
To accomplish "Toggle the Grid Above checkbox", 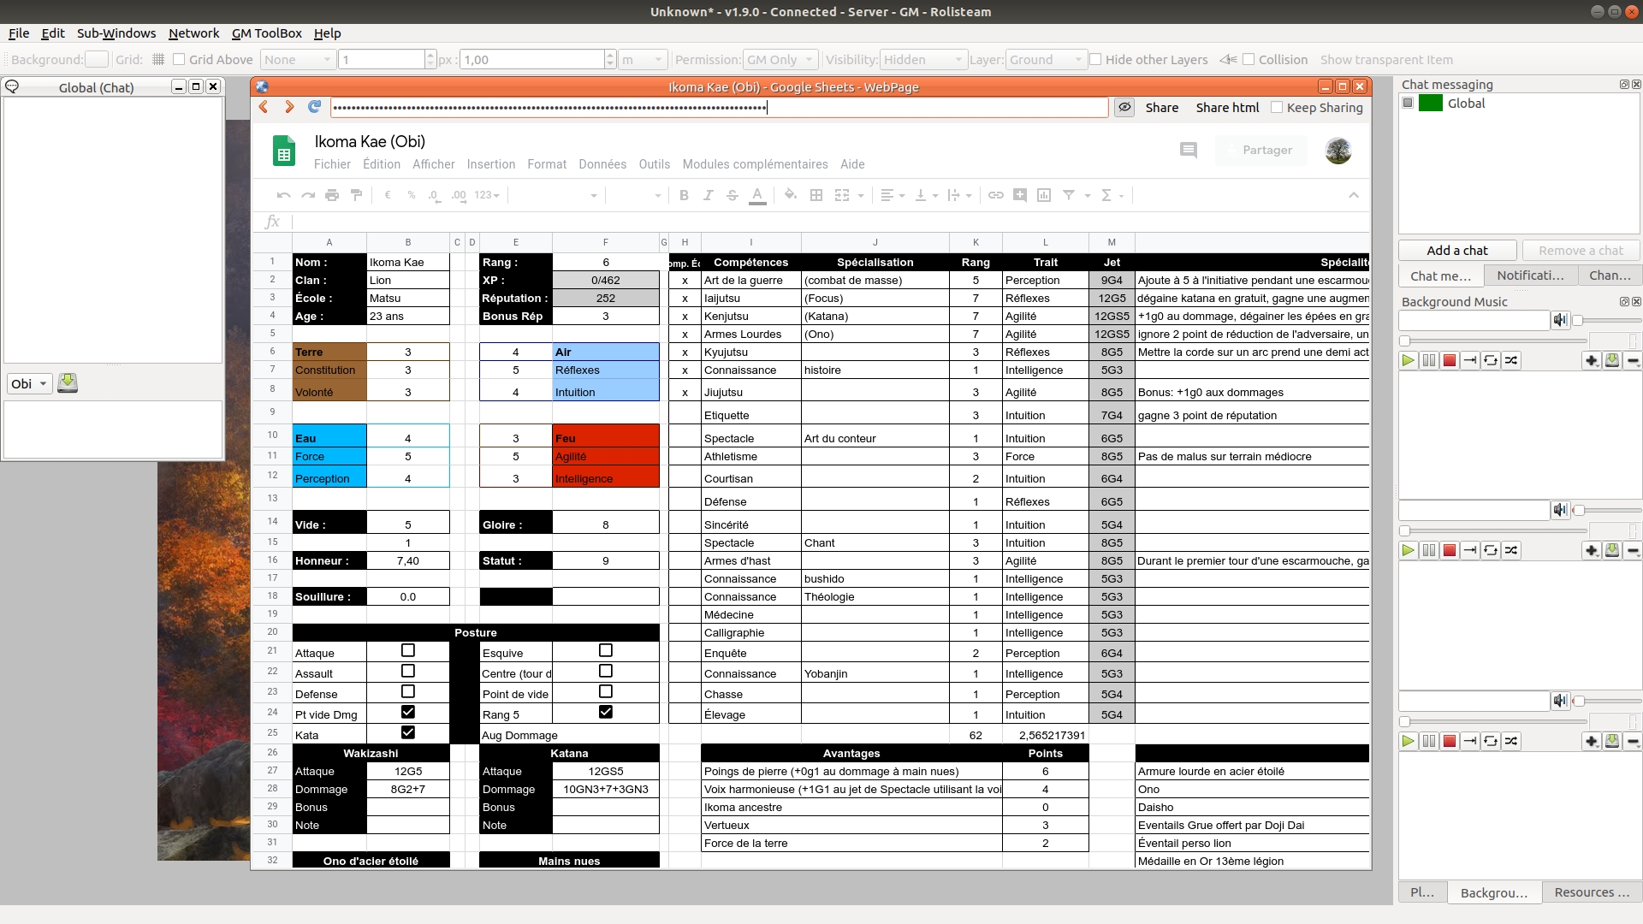I will 179,60.
